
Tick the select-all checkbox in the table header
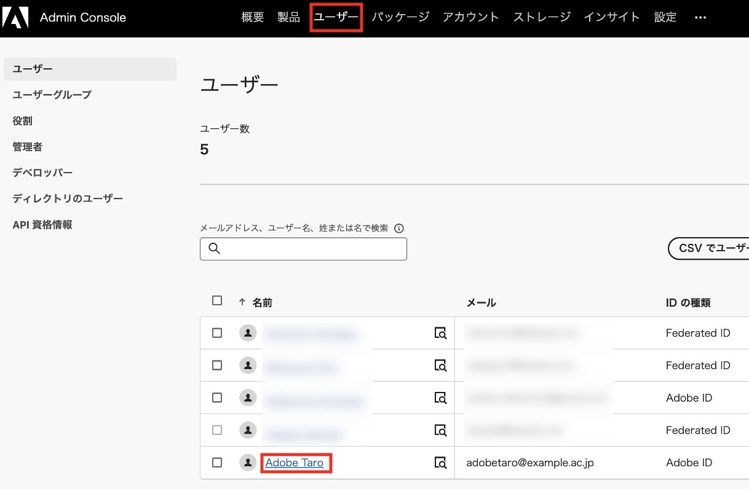[x=217, y=300]
